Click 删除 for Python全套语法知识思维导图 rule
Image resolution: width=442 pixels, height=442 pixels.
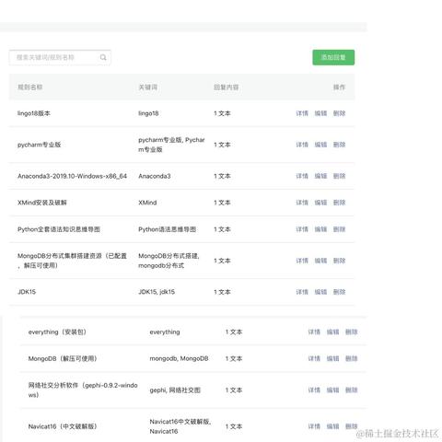pyautogui.click(x=340, y=229)
